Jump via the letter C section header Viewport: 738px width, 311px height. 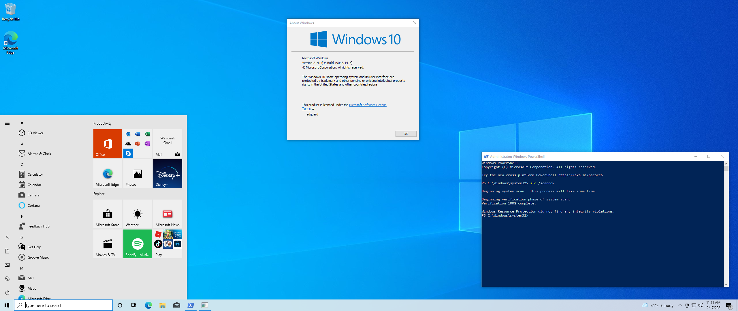coord(22,164)
